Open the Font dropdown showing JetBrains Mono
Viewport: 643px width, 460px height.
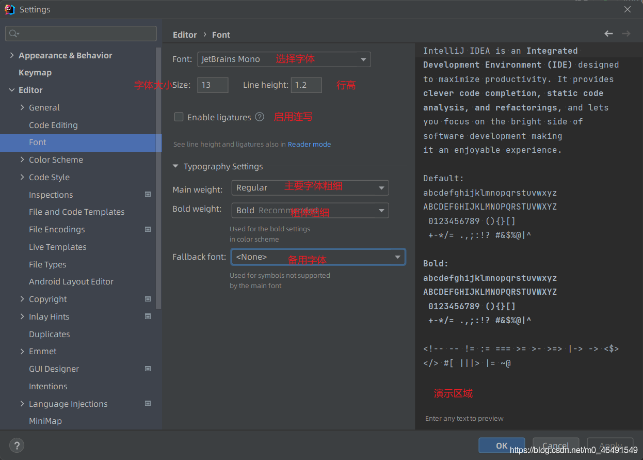[x=284, y=59]
